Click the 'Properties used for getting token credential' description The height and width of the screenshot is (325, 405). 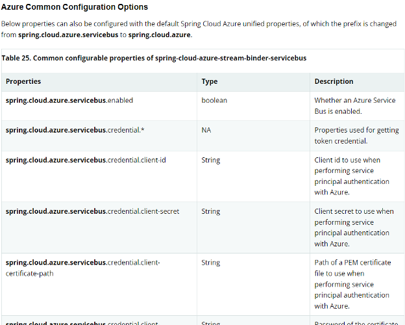356,135
